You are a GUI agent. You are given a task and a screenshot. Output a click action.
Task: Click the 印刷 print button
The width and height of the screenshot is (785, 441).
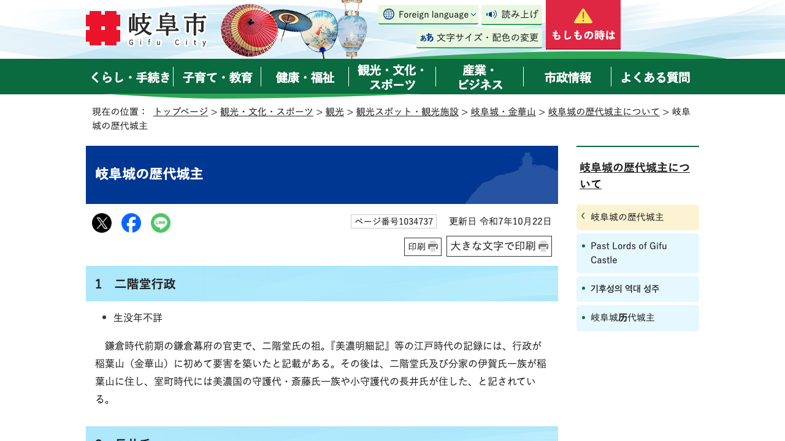pos(423,247)
